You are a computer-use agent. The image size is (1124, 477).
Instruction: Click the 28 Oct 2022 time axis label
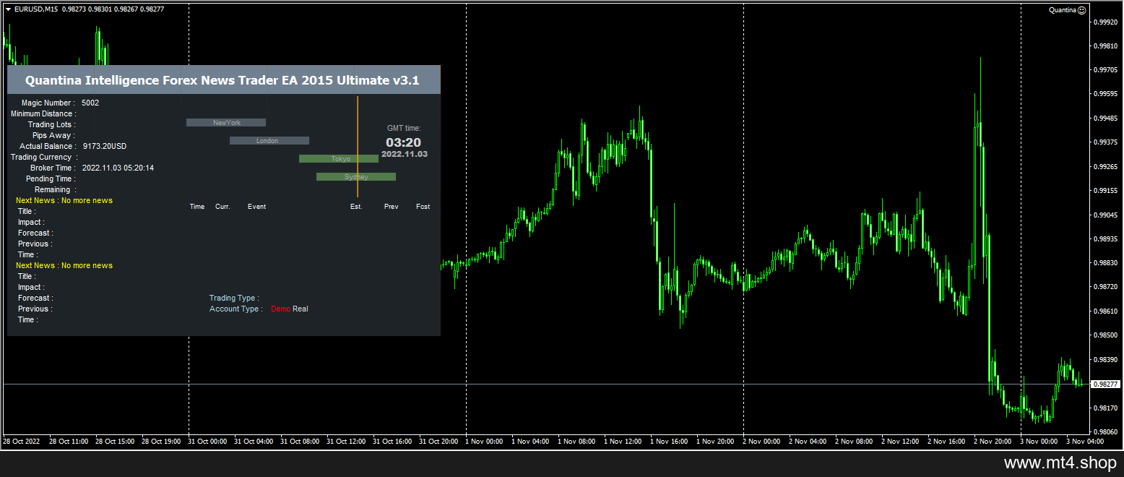[21, 441]
